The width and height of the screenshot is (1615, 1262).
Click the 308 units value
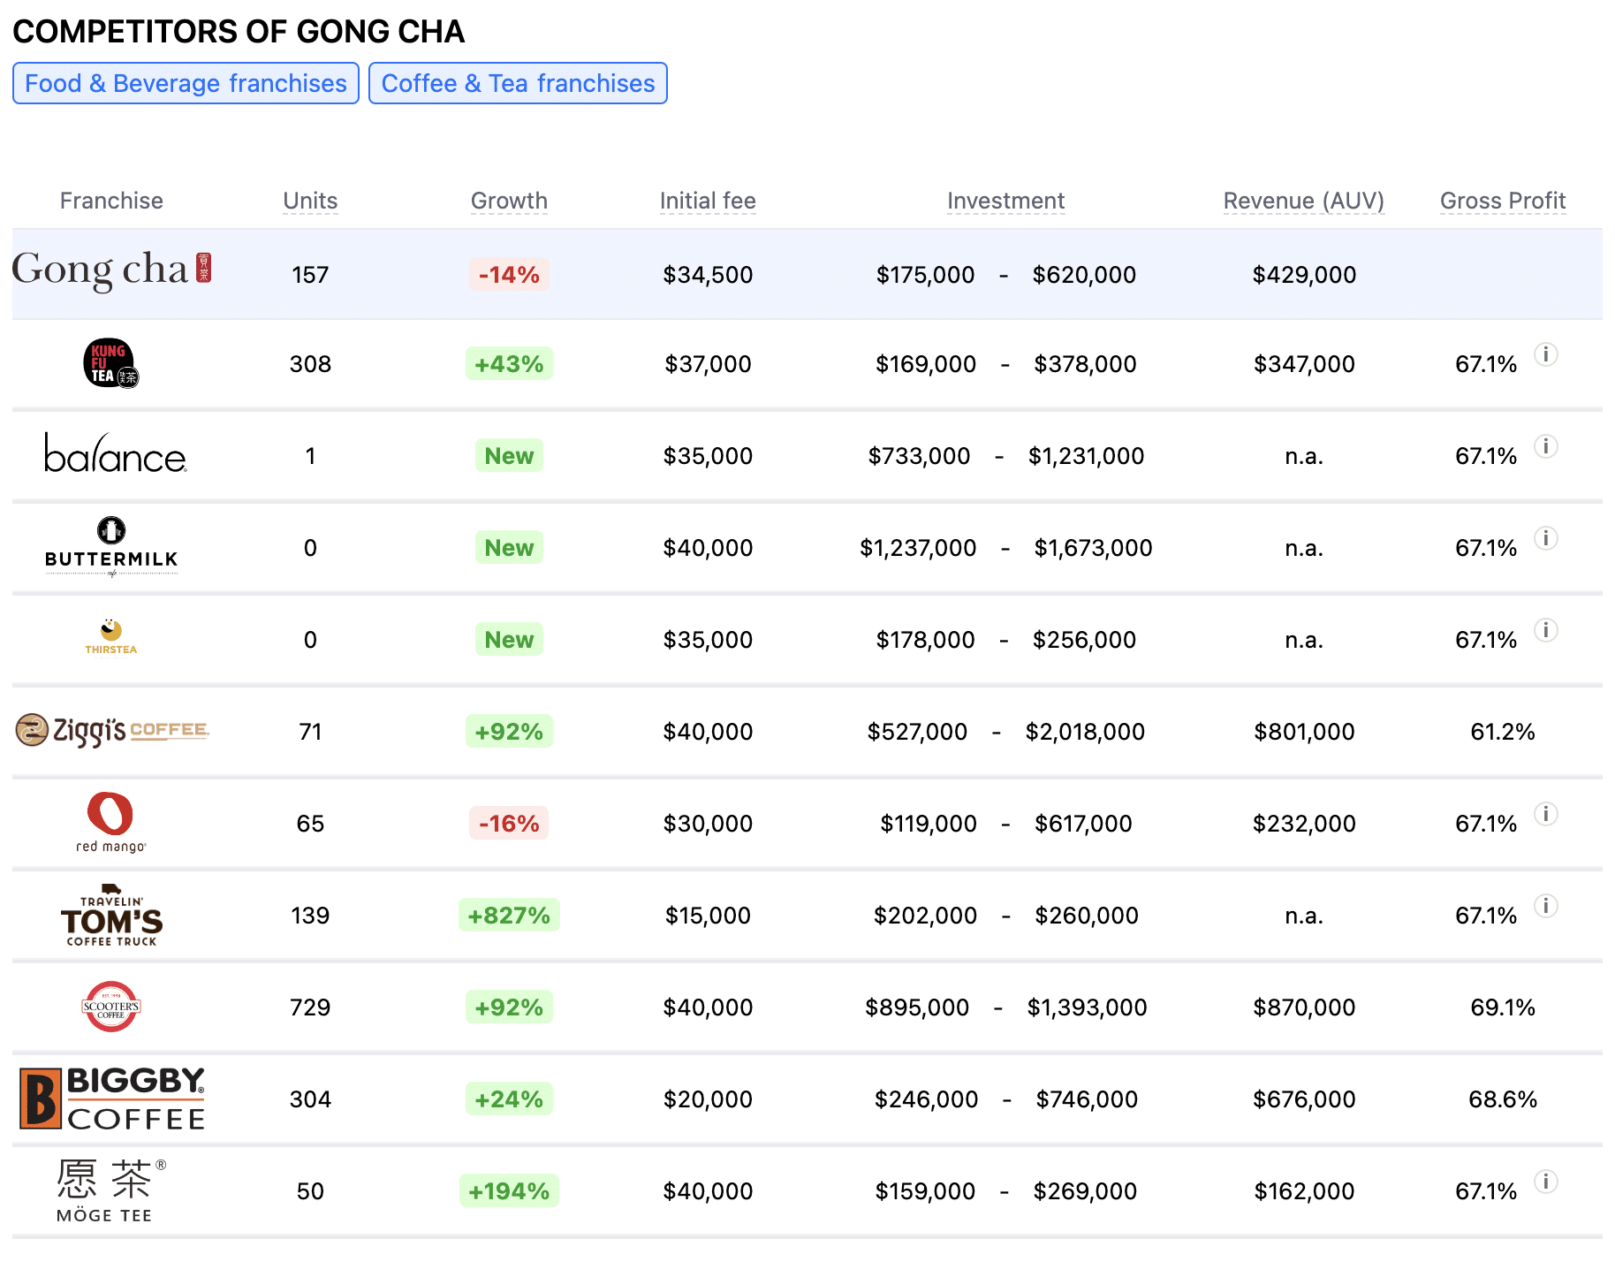pyautogui.click(x=310, y=364)
